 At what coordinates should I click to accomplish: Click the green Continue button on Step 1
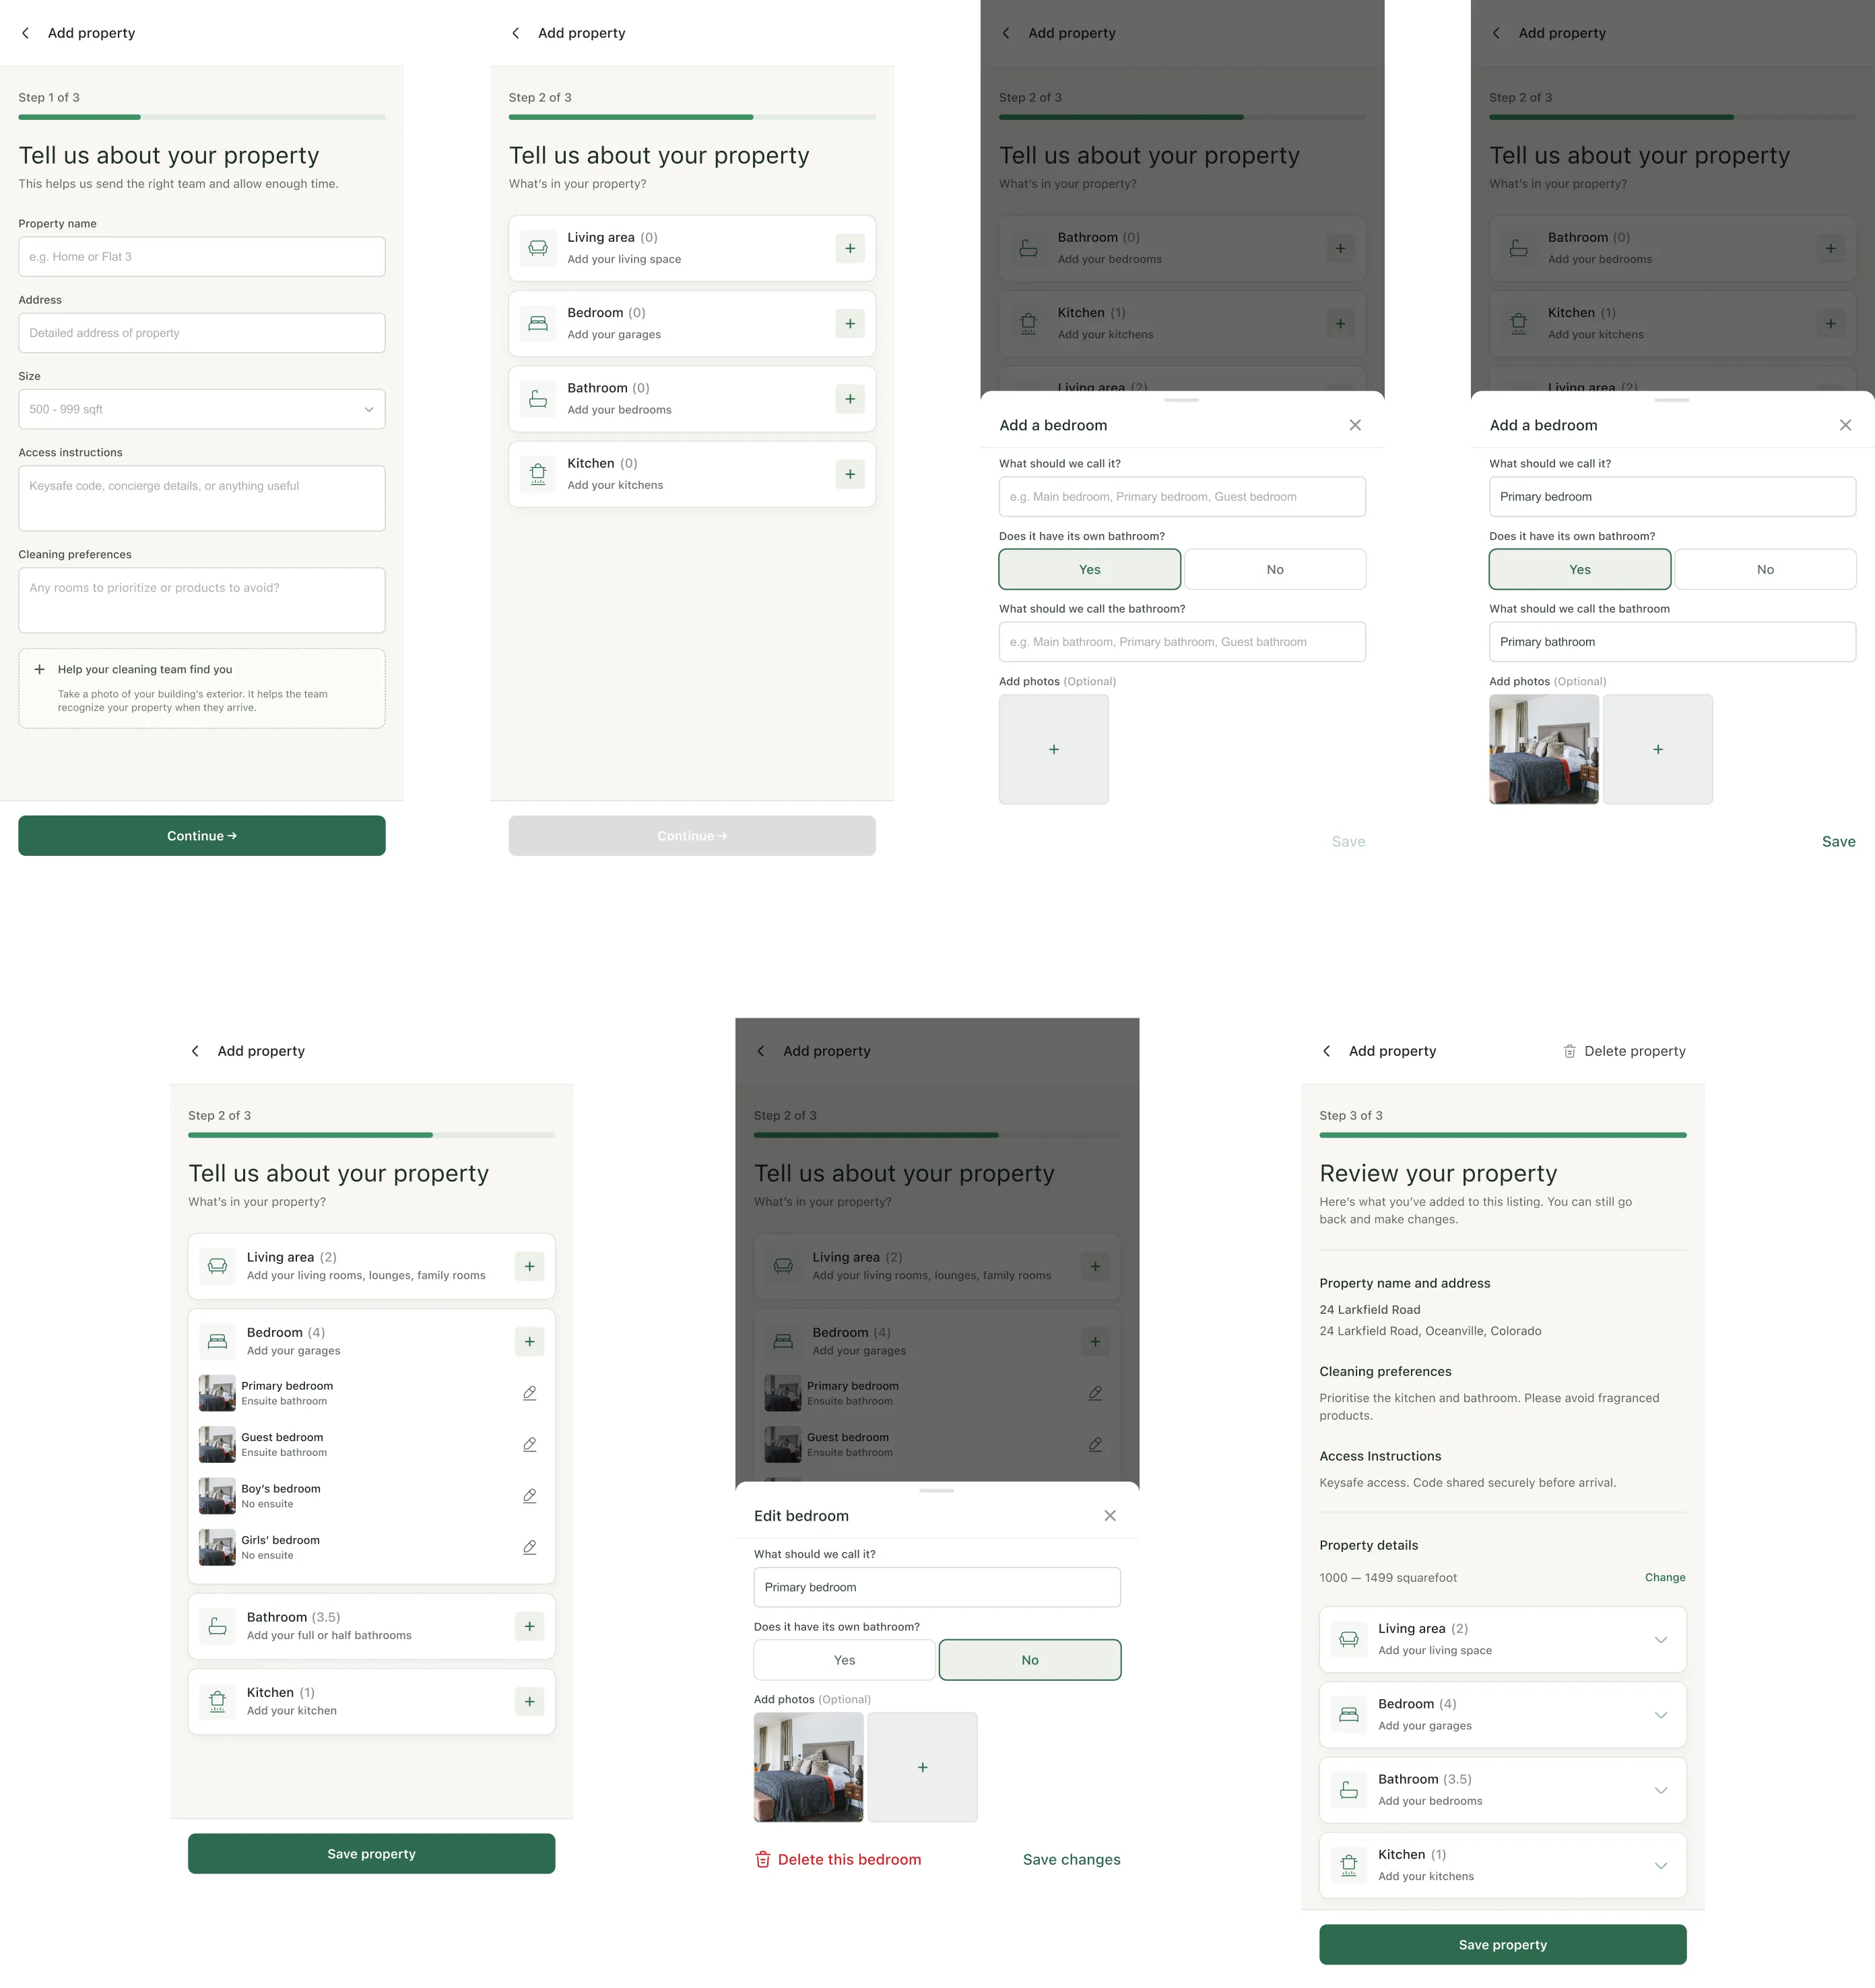click(x=202, y=836)
